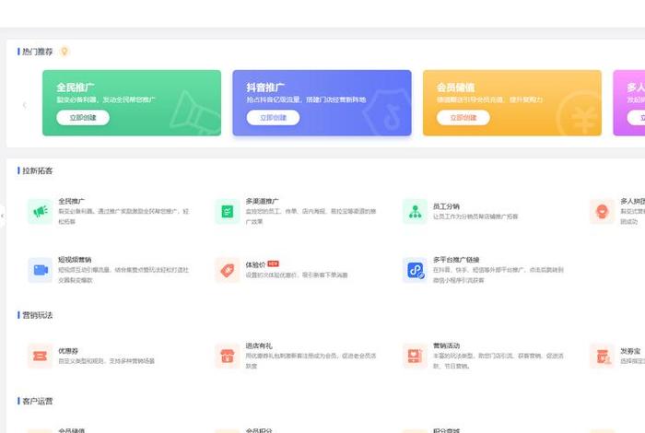Click the 进店有礼 title text
The height and width of the screenshot is (433, 645).
coord(259,345)
